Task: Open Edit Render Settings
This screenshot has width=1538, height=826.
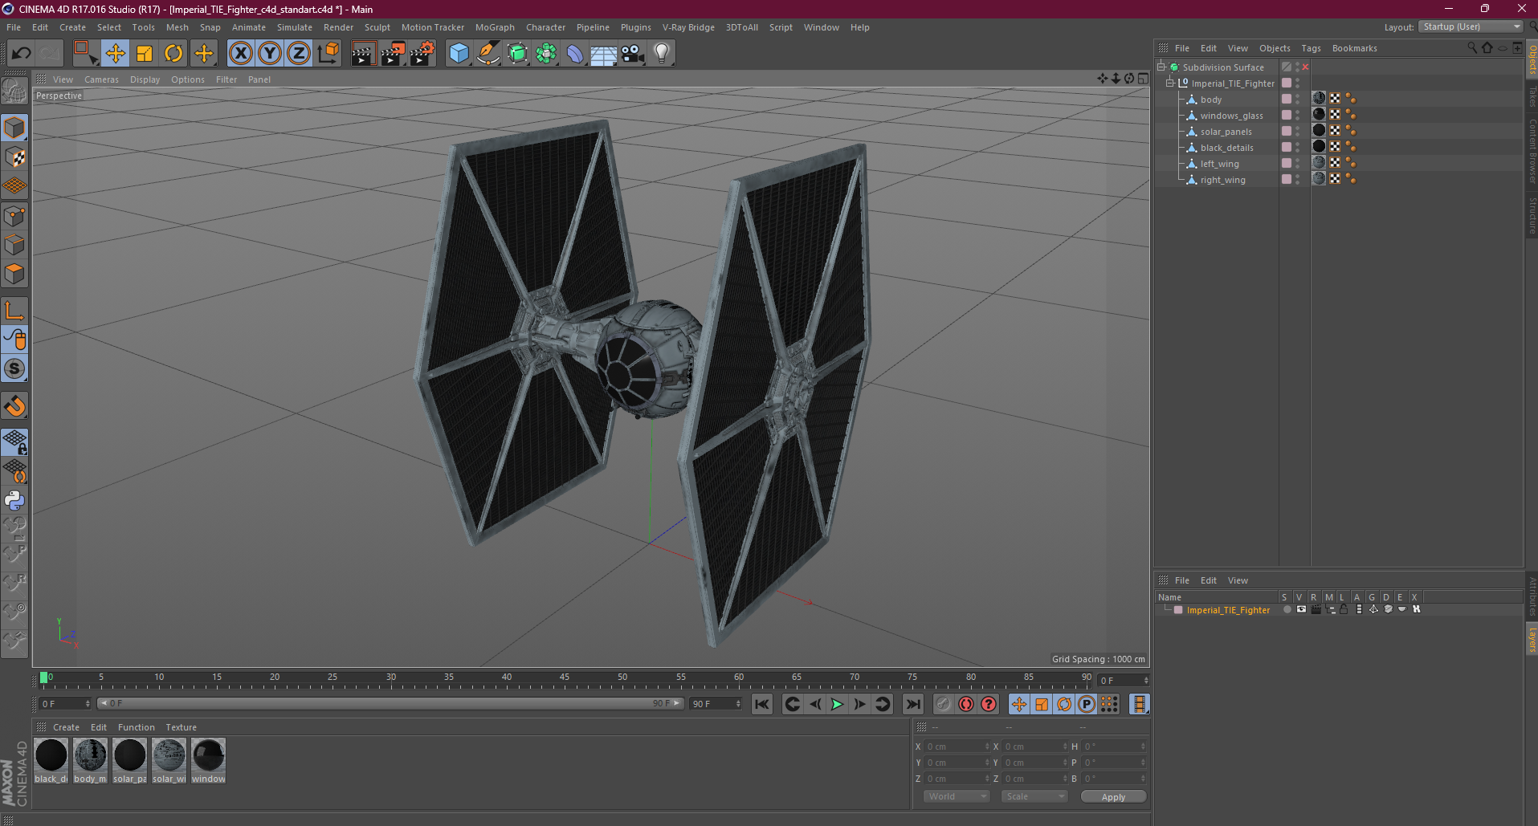Action: (x=422, y=54)
